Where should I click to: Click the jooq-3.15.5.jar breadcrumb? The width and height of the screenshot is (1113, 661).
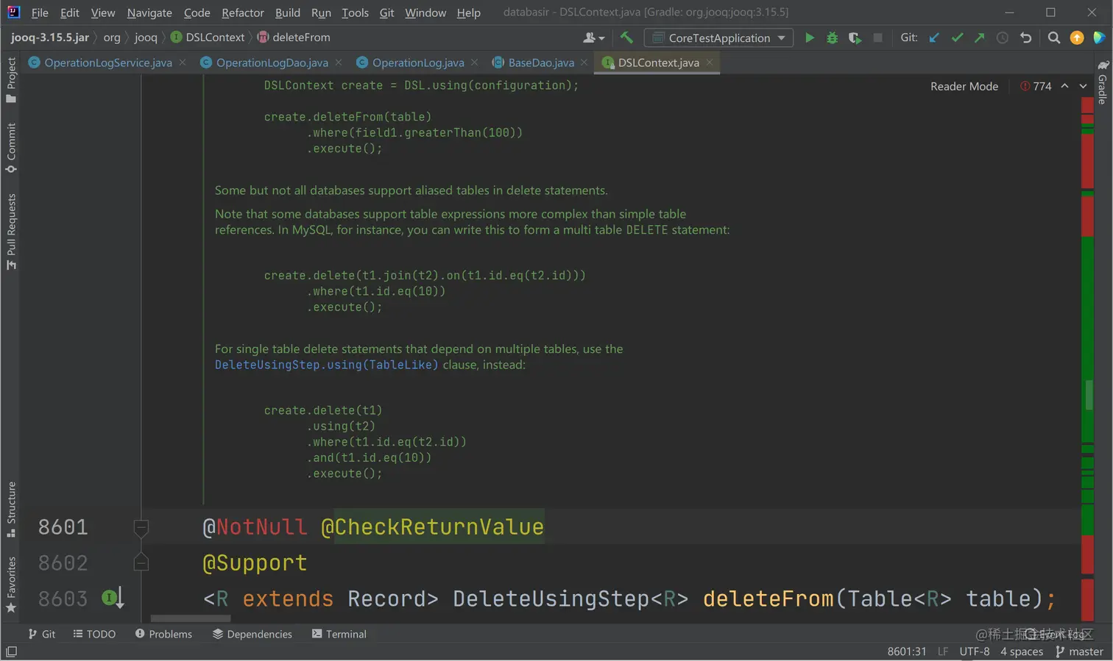tap(50, 37)
